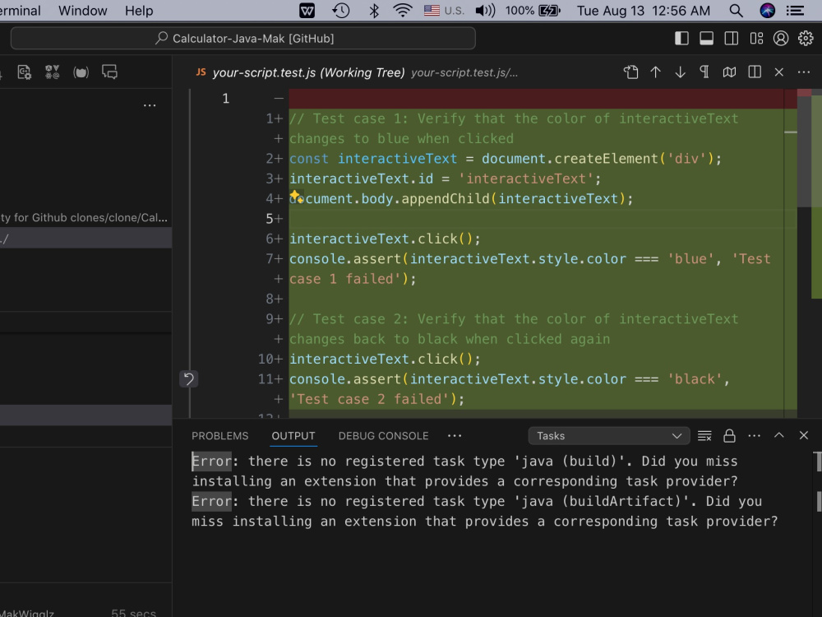Screen dimensions: 822x617
Task: Click the file-with-gear icon in sidebar toolbar
Action: (x=24, y=72)
